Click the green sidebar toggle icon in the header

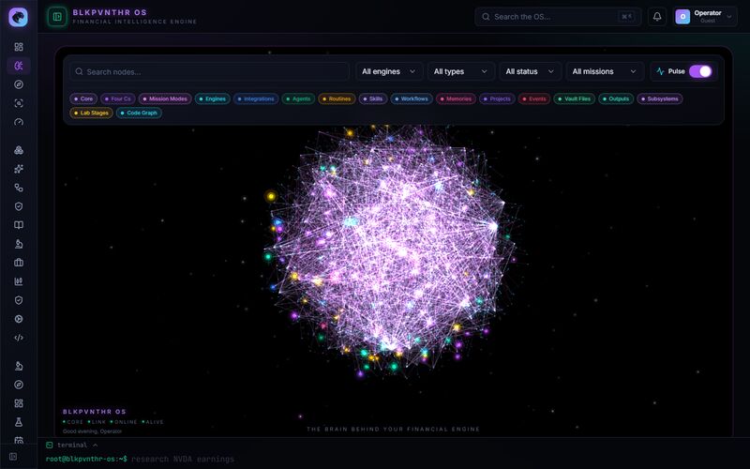(x=57, y=17)
